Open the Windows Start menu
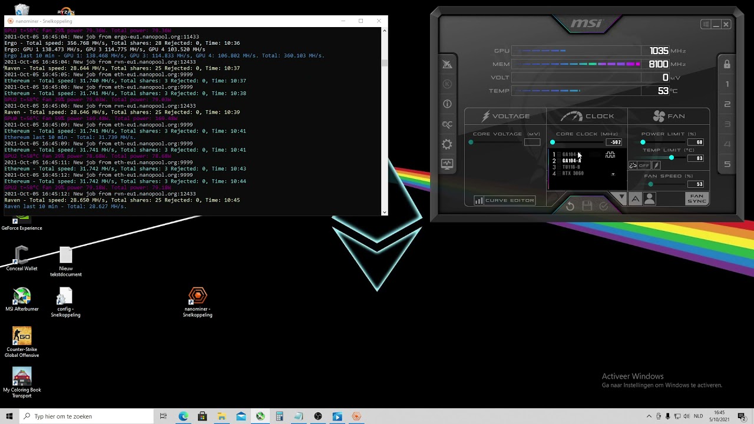This screenshot has height=424, width=754. 9,416
